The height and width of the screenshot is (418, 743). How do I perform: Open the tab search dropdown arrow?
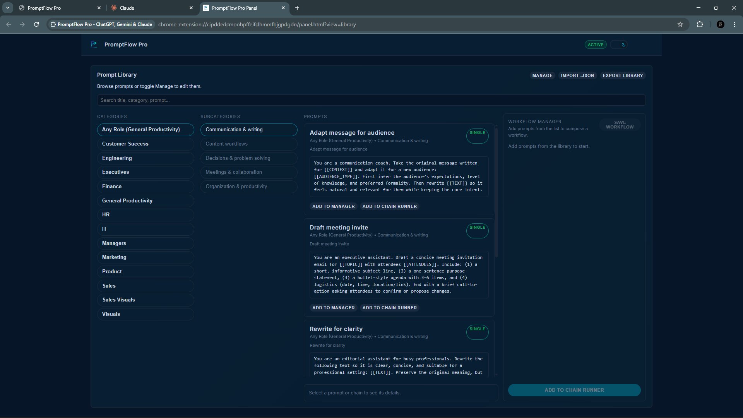[7, 8]
